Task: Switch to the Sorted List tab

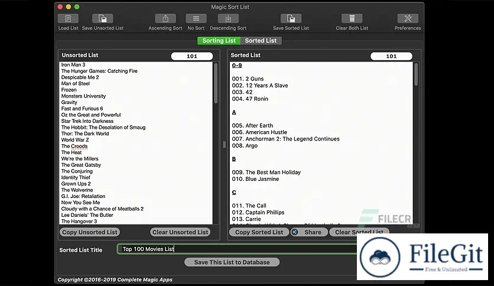Action: pos(261,41)
